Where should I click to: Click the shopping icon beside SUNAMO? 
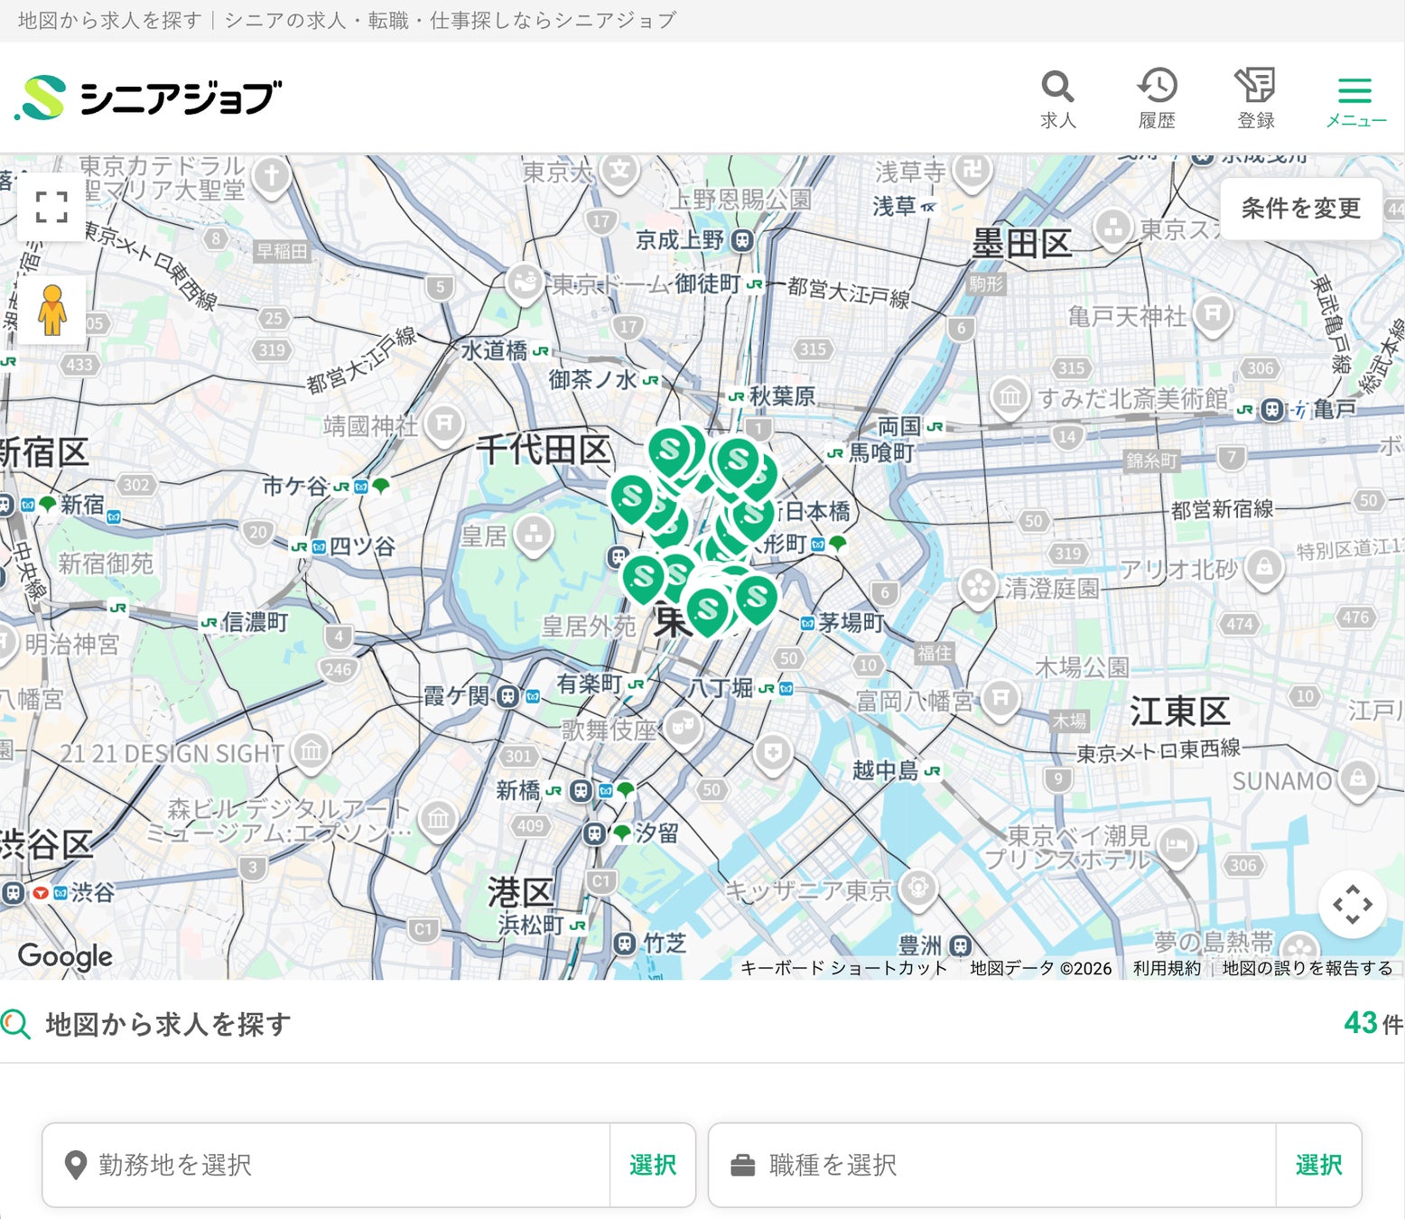tap(1358, 778)
